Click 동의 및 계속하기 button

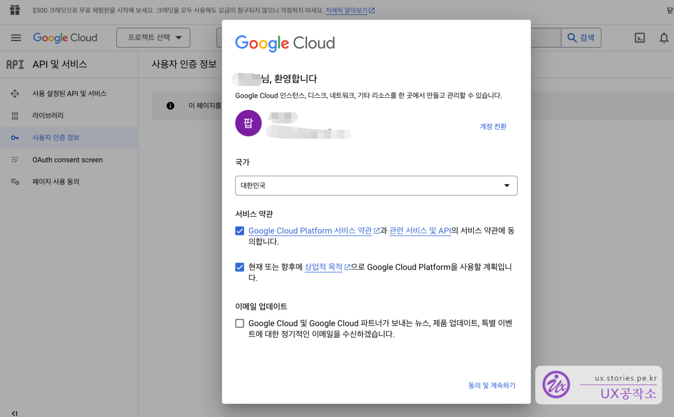(x=492, y=385)
